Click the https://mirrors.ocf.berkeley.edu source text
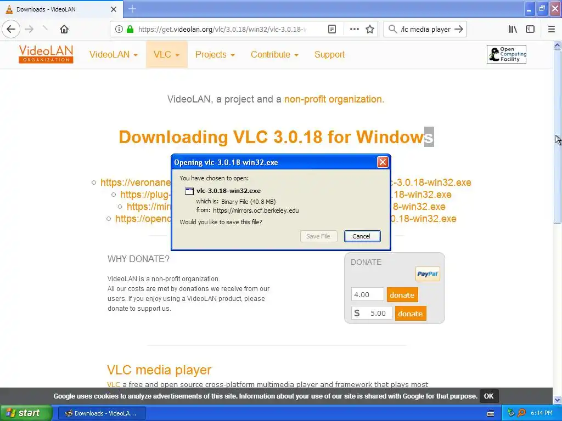This screenshot has width=562, height=421. point(256,210)
